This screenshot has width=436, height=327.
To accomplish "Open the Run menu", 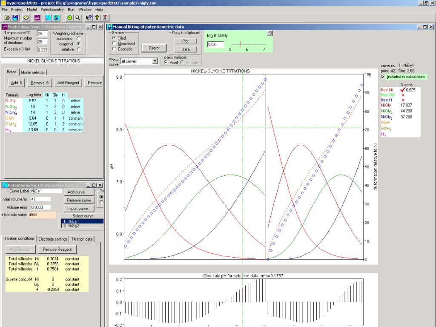I will tap(71, 9).
